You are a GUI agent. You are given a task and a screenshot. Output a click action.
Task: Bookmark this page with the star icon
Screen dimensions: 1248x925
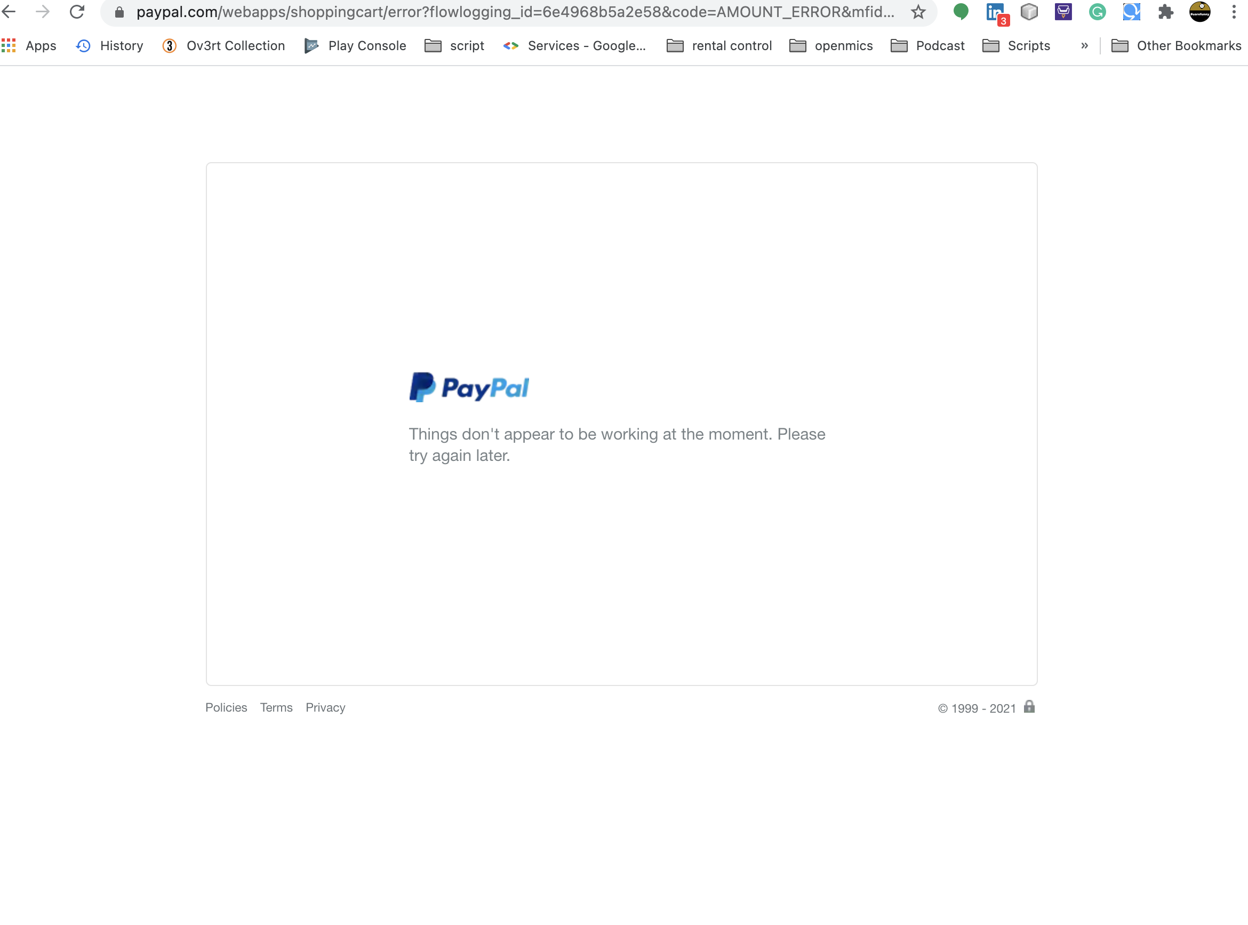(x=918, y=12)
